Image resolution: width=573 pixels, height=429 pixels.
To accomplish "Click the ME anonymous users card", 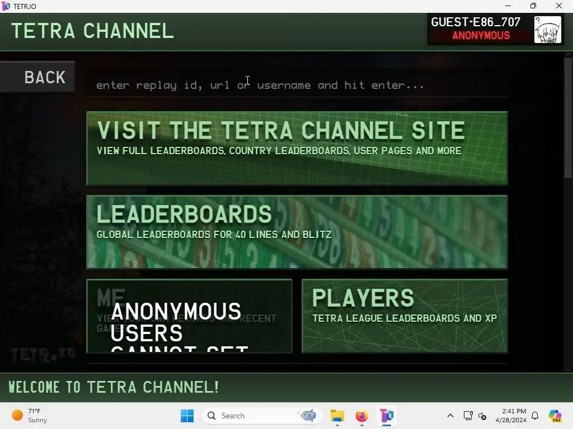I will pos(189,316).
